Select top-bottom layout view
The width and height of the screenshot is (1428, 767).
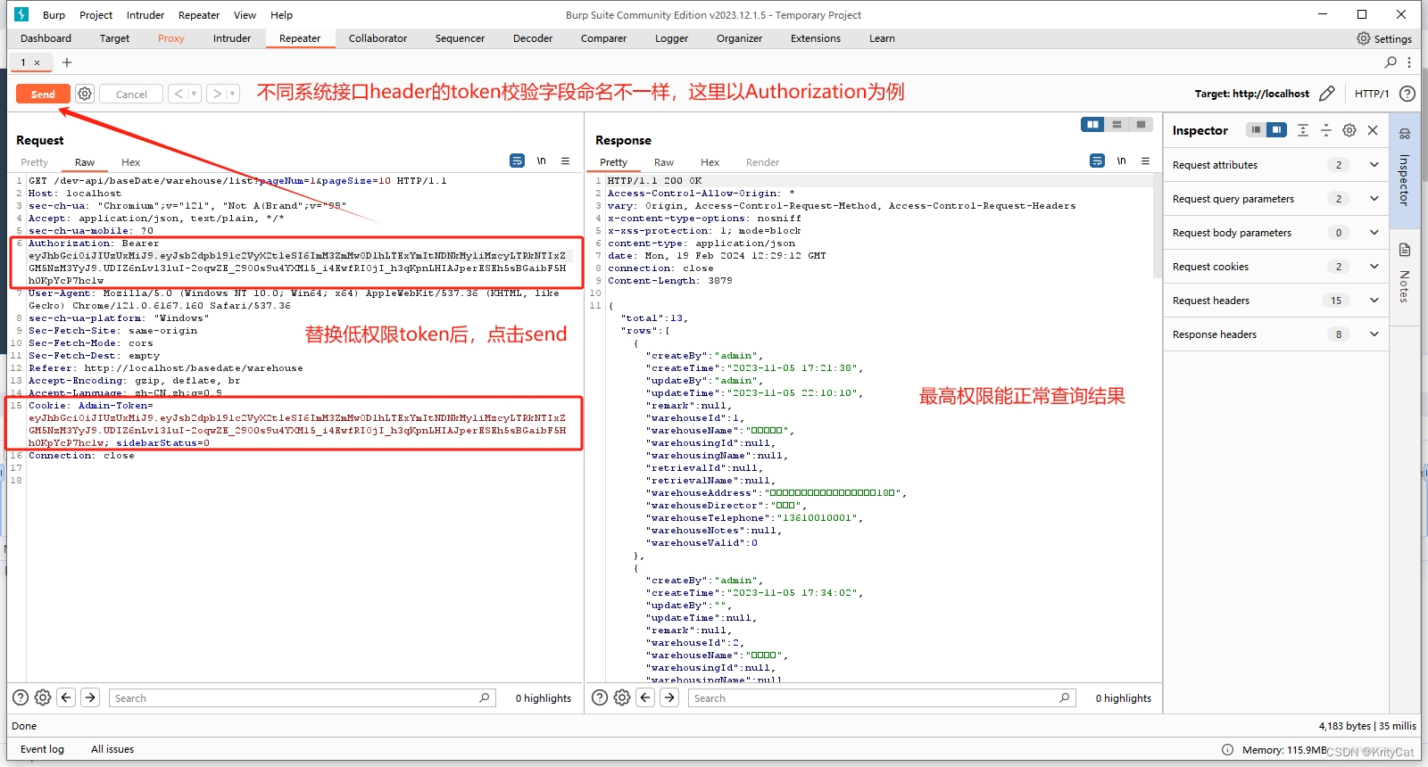(1117, 125)
